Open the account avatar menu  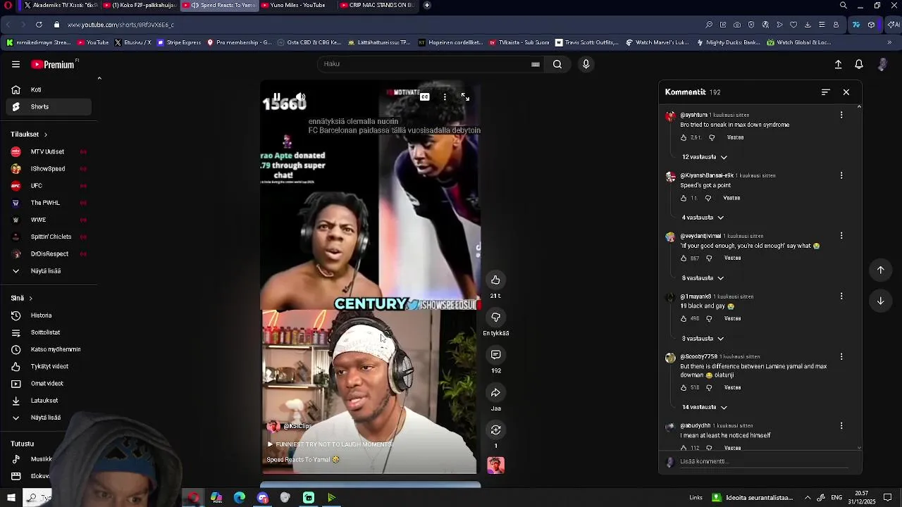pyautogui.click(x=882, y=64)
